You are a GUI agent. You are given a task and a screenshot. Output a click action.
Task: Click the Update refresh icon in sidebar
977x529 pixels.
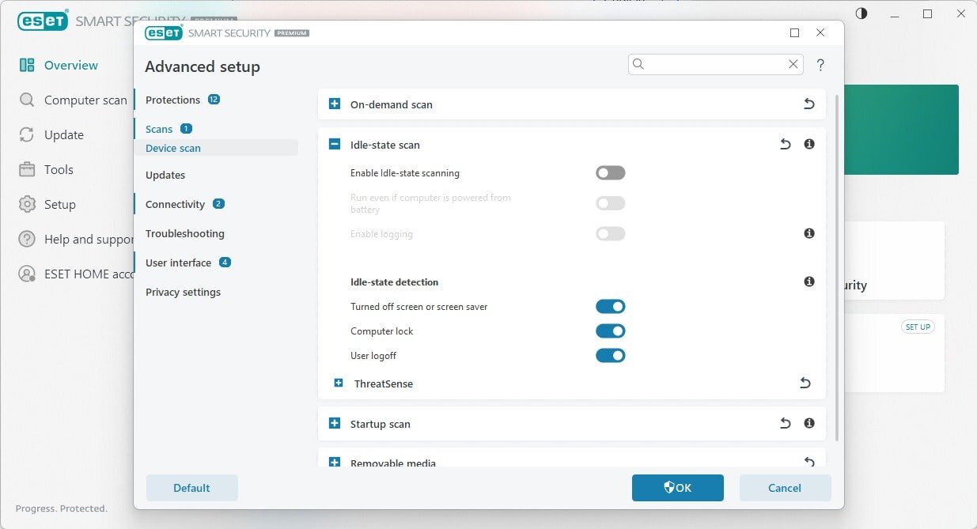(27, 134)
